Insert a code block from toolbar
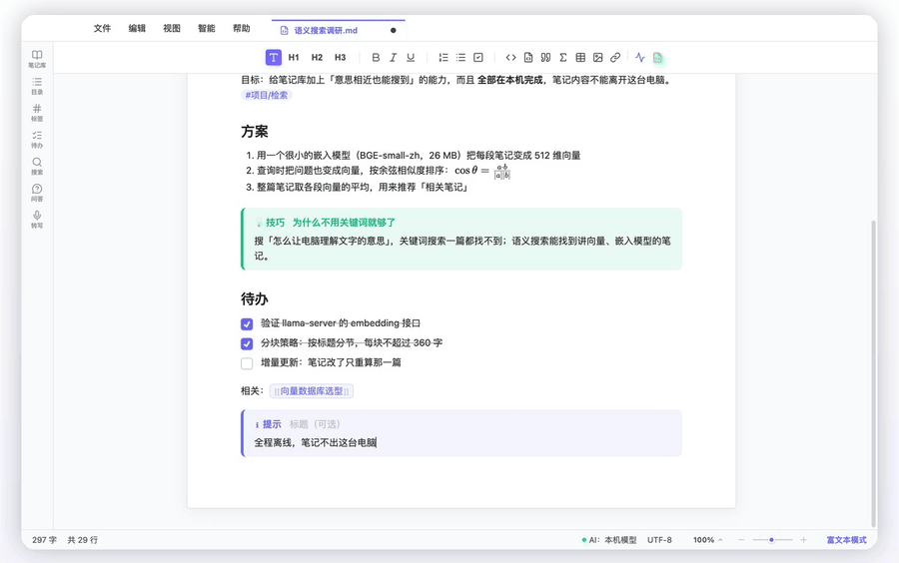899x563 pixels. click(x=528, y=57)
